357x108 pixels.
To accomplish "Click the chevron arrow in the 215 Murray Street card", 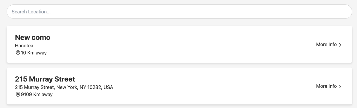I will coord(340,86).
